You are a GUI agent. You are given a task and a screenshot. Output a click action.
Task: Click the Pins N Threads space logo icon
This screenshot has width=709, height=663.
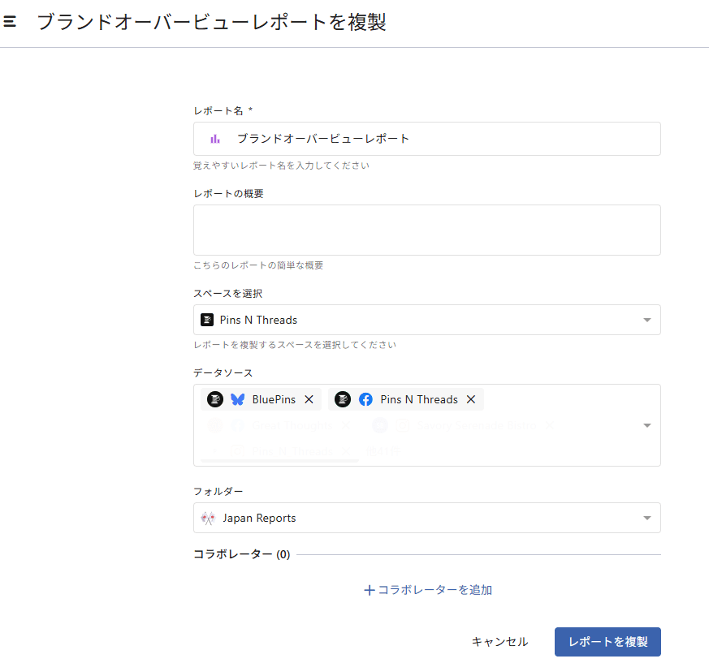click(207, 320)
